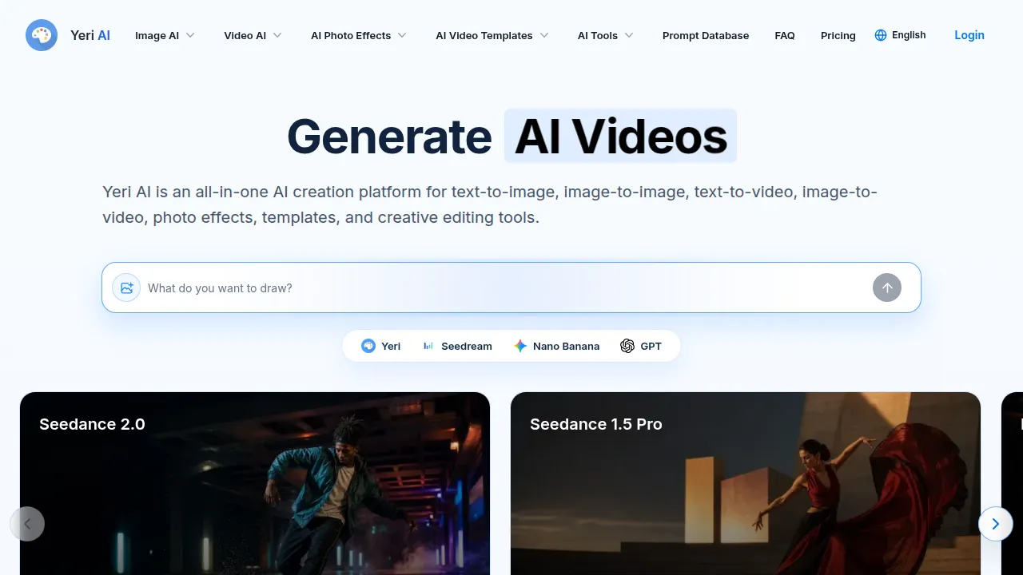The image size is (1023, 575).
Task: Open the Seedance 1.5 Pro card
Action: (746, 483)
